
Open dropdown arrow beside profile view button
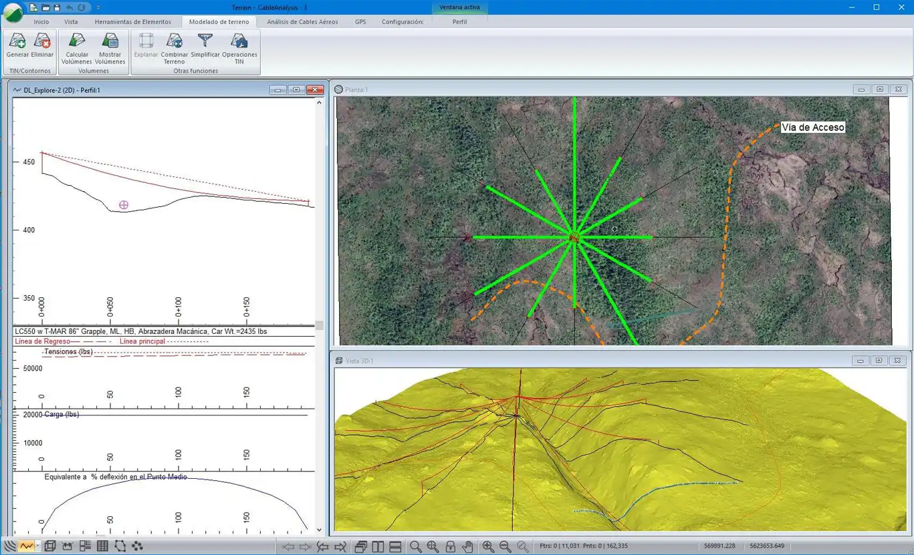[37, 546]
